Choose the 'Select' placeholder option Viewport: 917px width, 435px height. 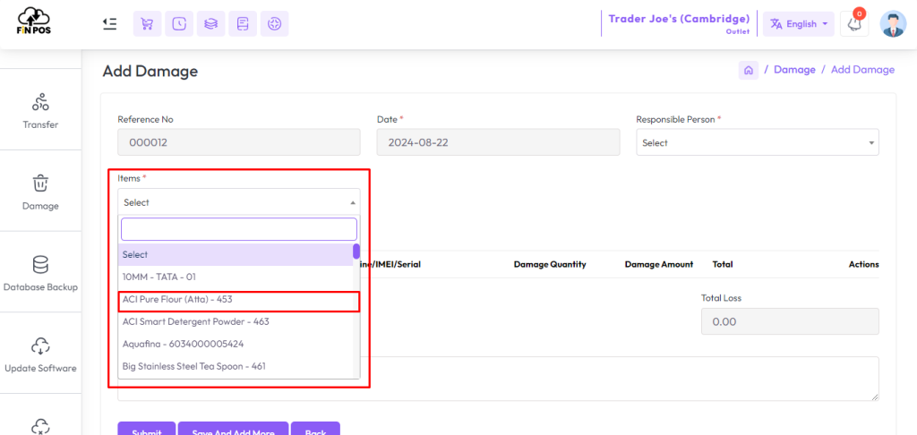point(236,255)
